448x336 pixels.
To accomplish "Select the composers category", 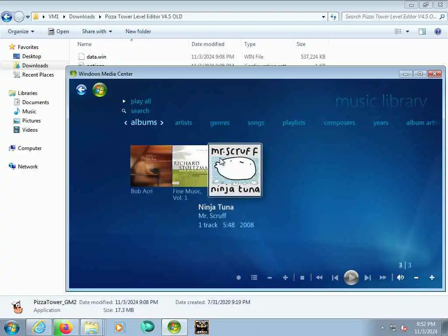I will point(339,122).
